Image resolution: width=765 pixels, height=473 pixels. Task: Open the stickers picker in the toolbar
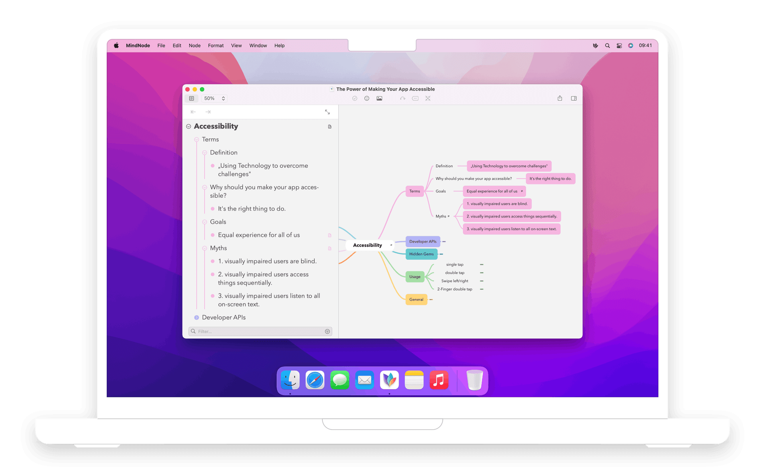[x=367, y=98]
